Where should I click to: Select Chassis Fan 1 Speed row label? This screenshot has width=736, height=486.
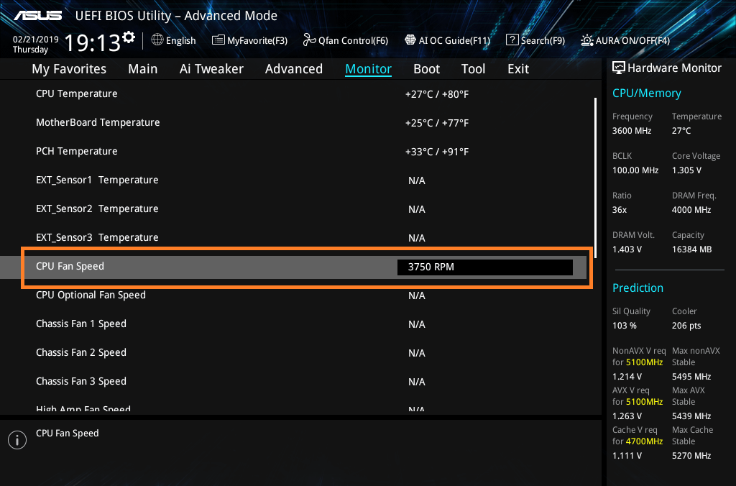[x=81, y=324]
